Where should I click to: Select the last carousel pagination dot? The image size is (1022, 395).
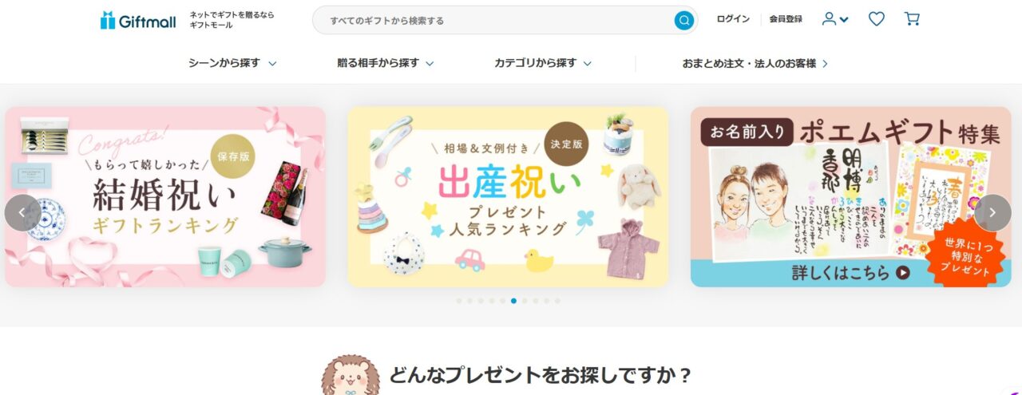coord(557,301)
